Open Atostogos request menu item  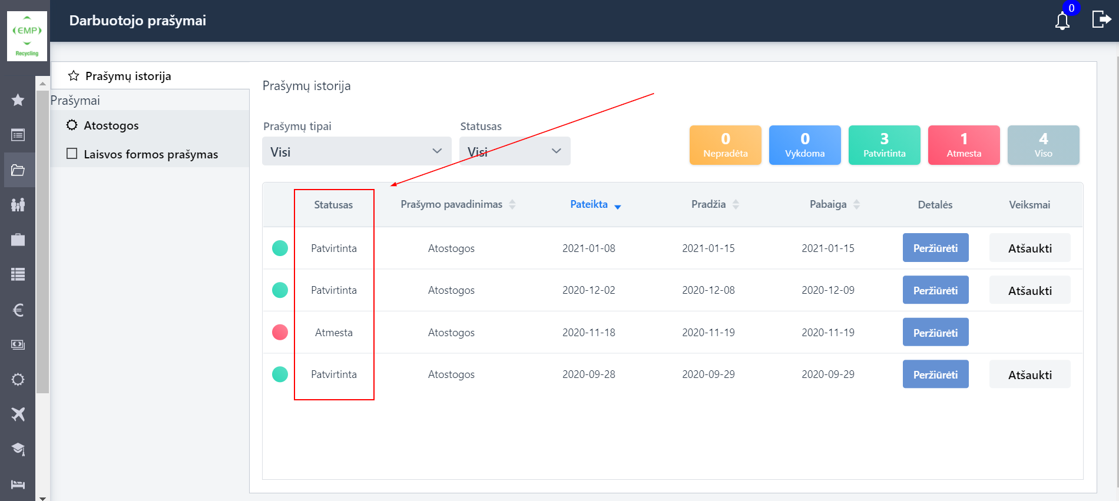pos(111,125)
